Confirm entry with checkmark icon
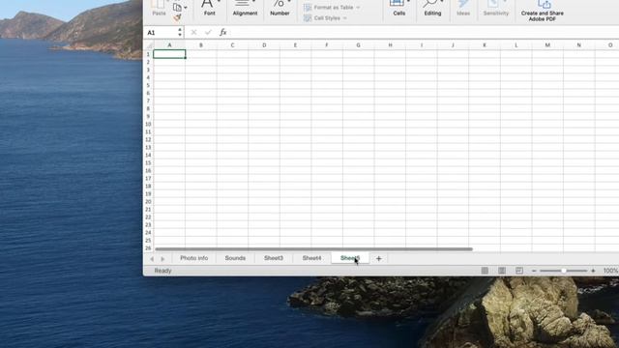The width and height of the screenshot is (619, 348). click(208, 32)
